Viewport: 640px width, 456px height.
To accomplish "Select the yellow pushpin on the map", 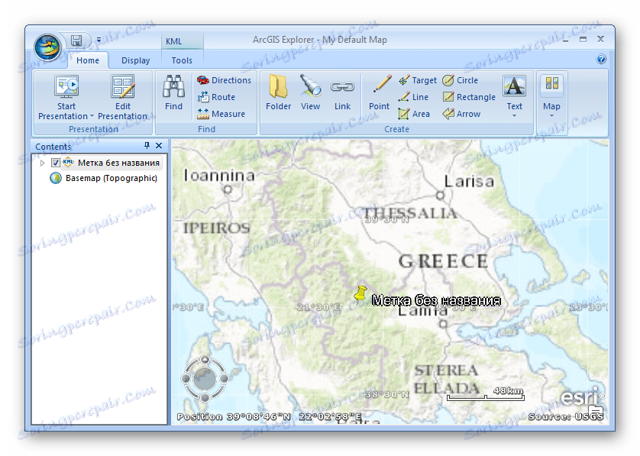I will (360, 294).
